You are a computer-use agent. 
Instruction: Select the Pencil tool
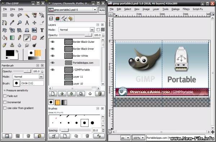point(19,37)
